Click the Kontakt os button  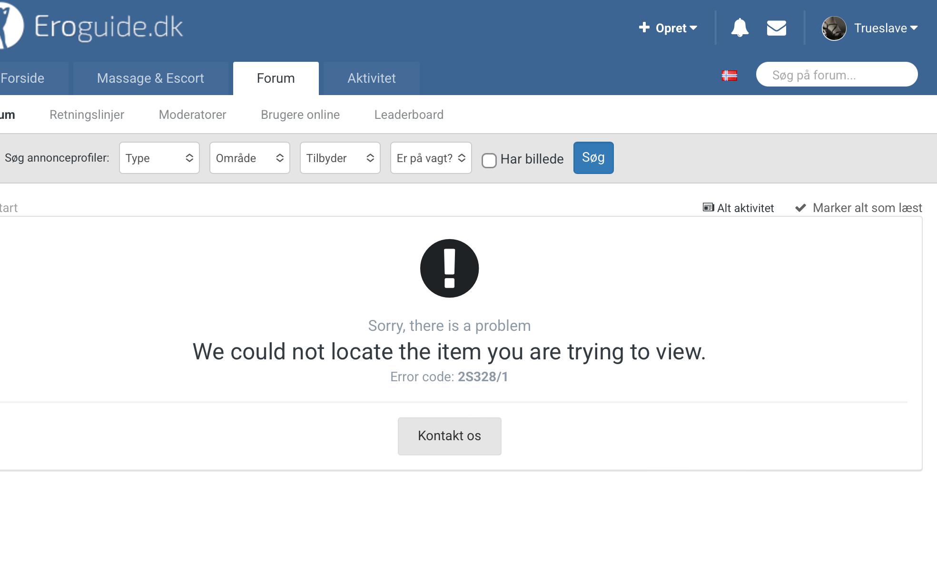[449, 436]
